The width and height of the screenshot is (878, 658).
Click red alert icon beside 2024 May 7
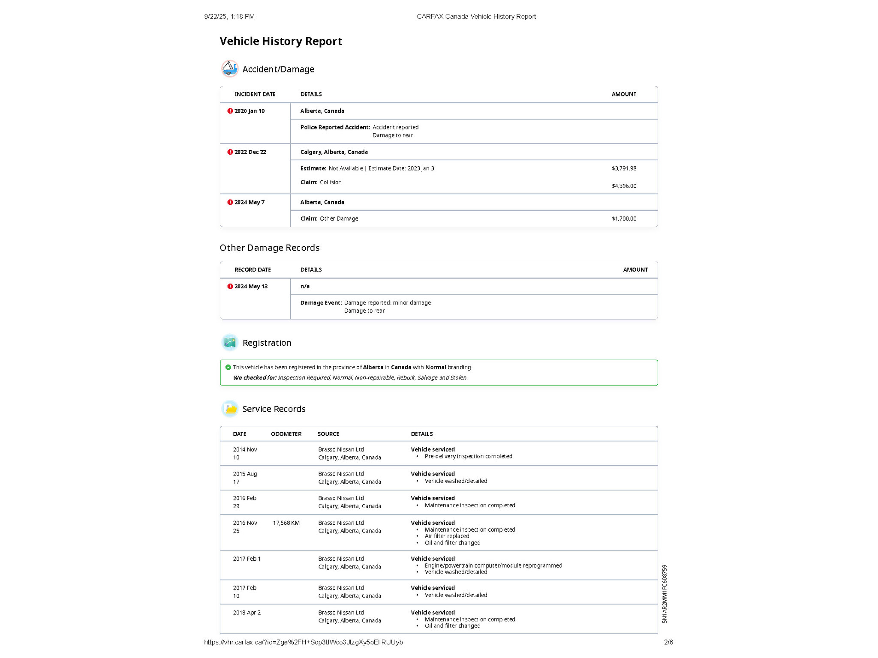tap(230, 202)
